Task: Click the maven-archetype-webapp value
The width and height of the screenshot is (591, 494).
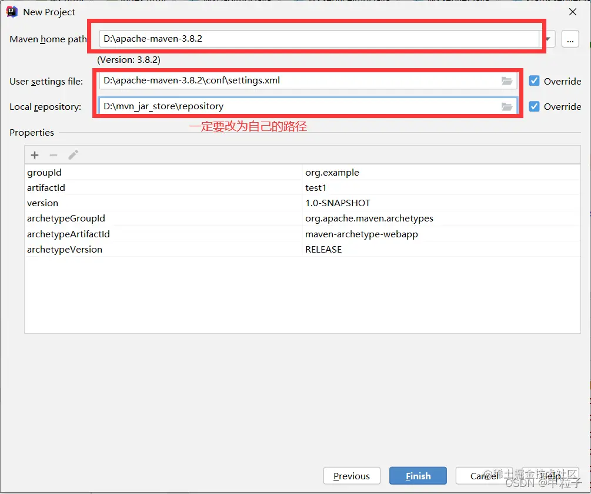Action: 362,234
